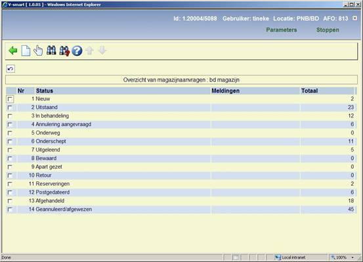Click the Meldingen column header
363x262 pixels.
pos(226,91)
